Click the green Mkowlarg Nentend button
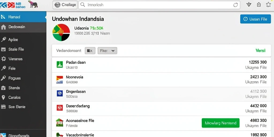 (x=220, y=123)
